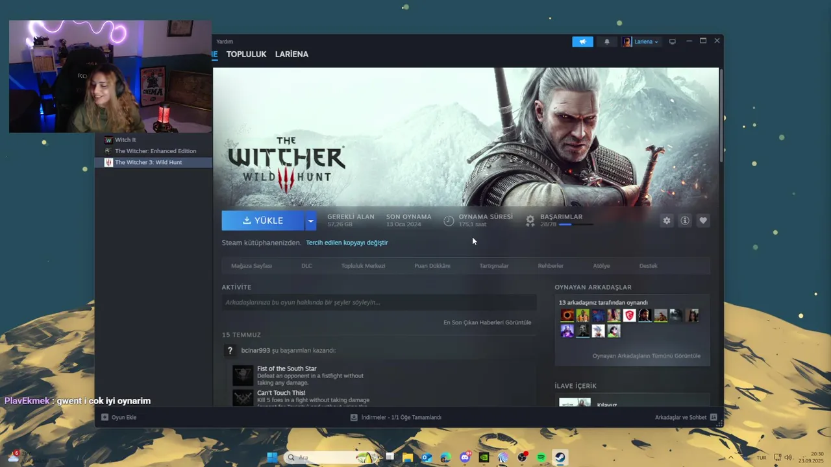Open Spotify from the taskbar
Viewport: 831px width, 467px height.
coord(541,457)
